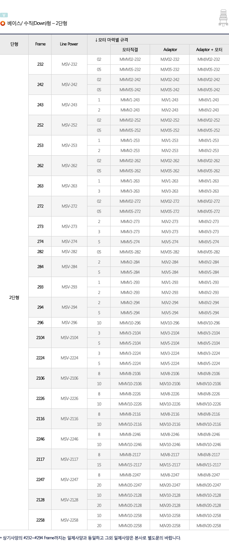Click the orange circle bullet icon

click(x=3, y=23)
